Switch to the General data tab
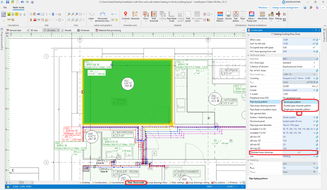327x190 pixels. coord(13,30)
